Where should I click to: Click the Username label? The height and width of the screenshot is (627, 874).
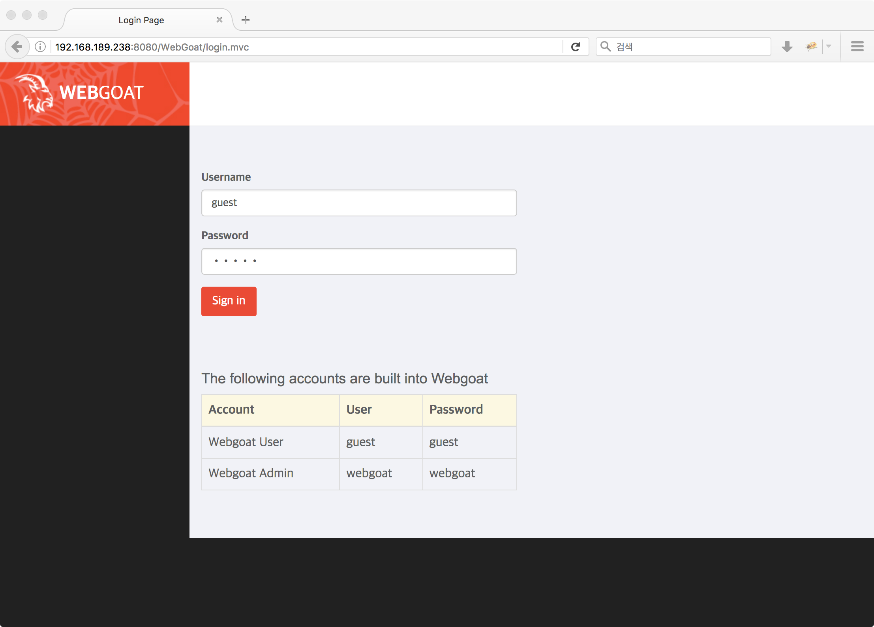coord(226,177)
